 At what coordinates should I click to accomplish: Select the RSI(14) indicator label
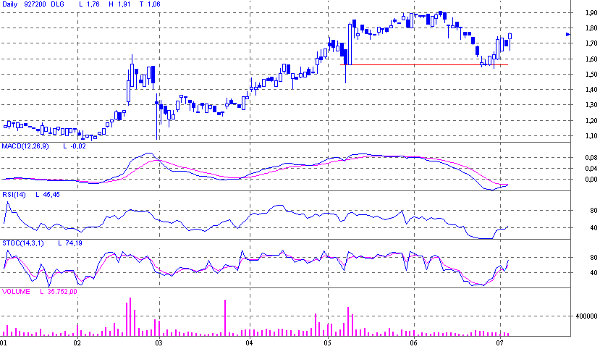14,195
